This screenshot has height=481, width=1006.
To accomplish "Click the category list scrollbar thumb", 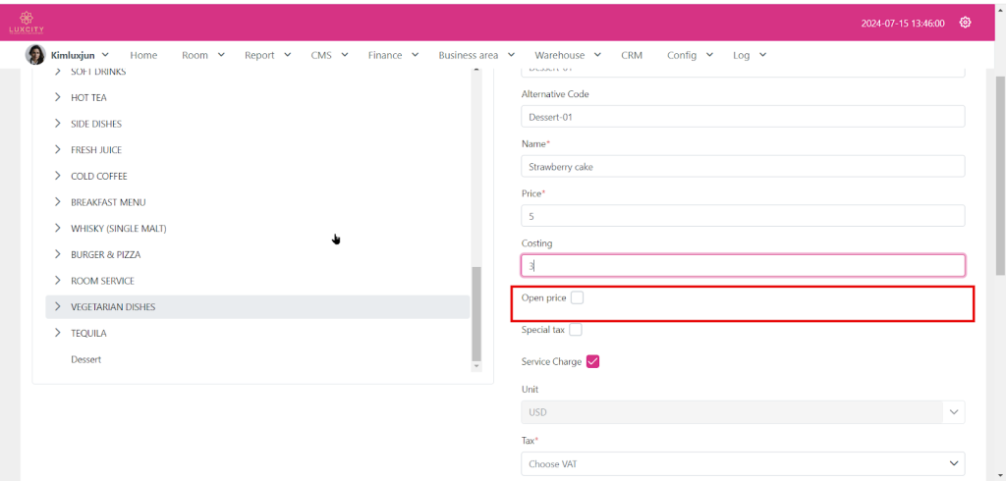I will tap(476, 314).
